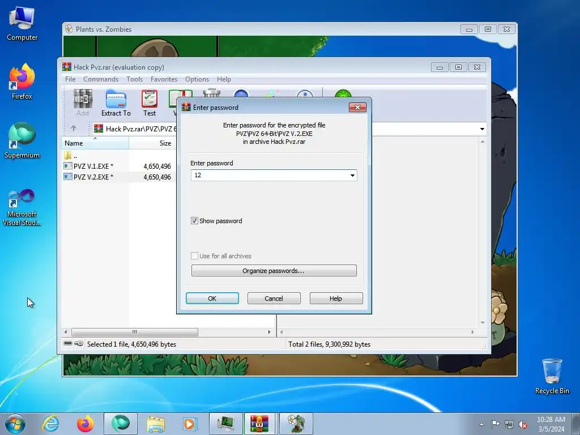Click the Show desktop button
The width and height of the screenshot is (580, 435).
click(576, 424)
